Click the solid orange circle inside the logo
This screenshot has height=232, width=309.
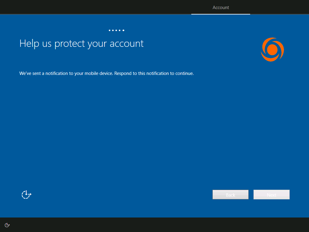pos(272,50)
